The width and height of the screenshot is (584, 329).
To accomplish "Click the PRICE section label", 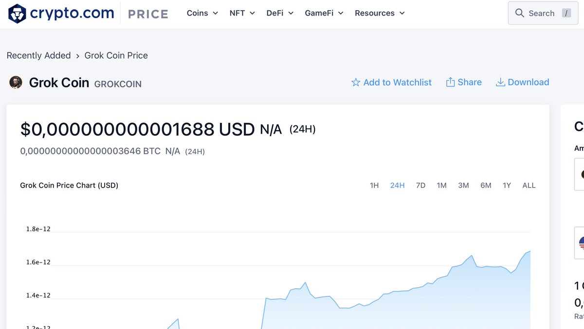I will 148,14.
